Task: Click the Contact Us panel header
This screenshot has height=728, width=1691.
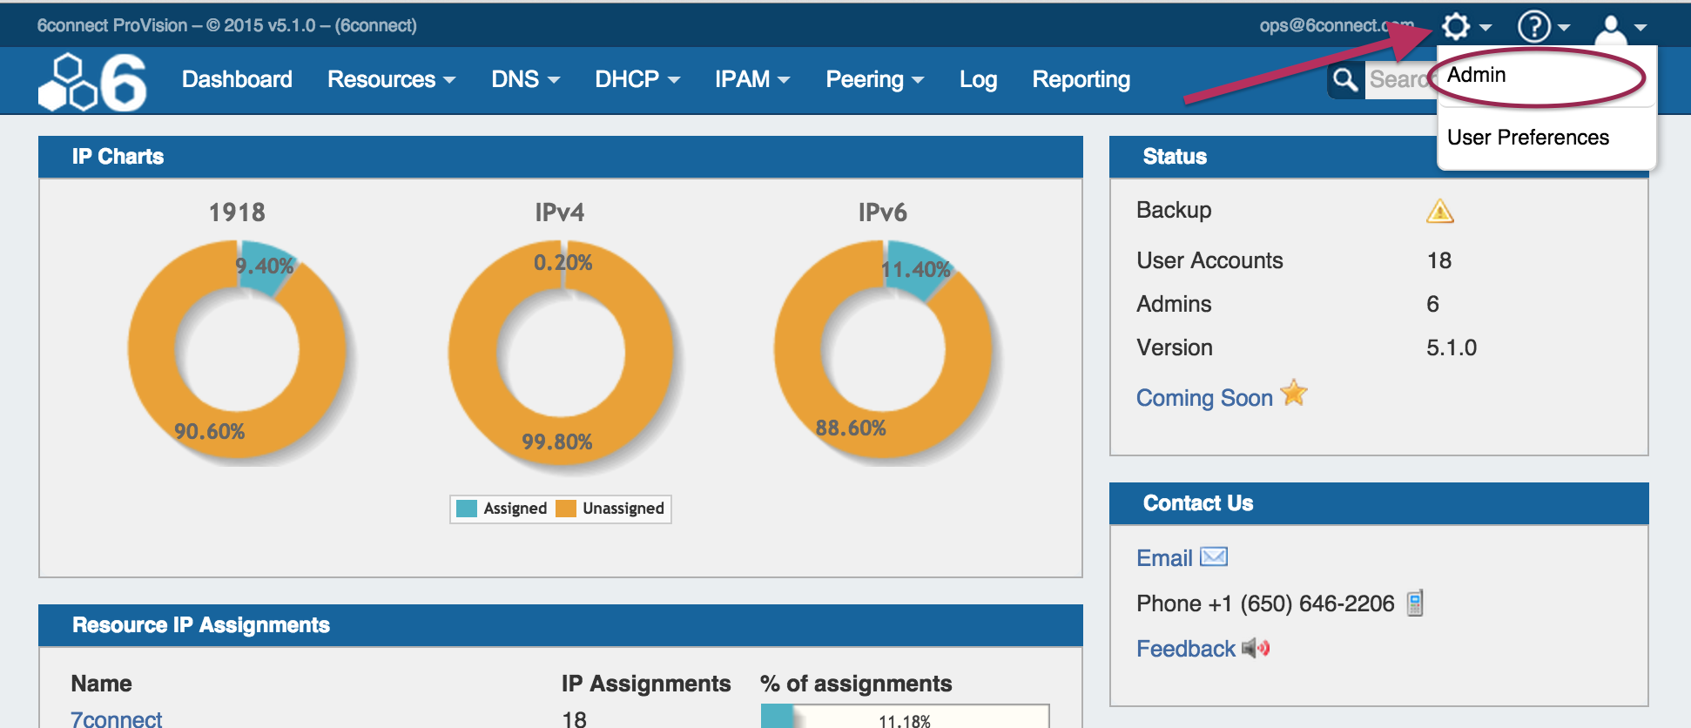Action: tap(1379, 503)
